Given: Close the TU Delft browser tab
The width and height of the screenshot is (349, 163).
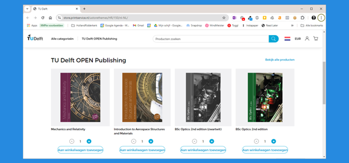Looking at the screenshot, I should (77, 9).
